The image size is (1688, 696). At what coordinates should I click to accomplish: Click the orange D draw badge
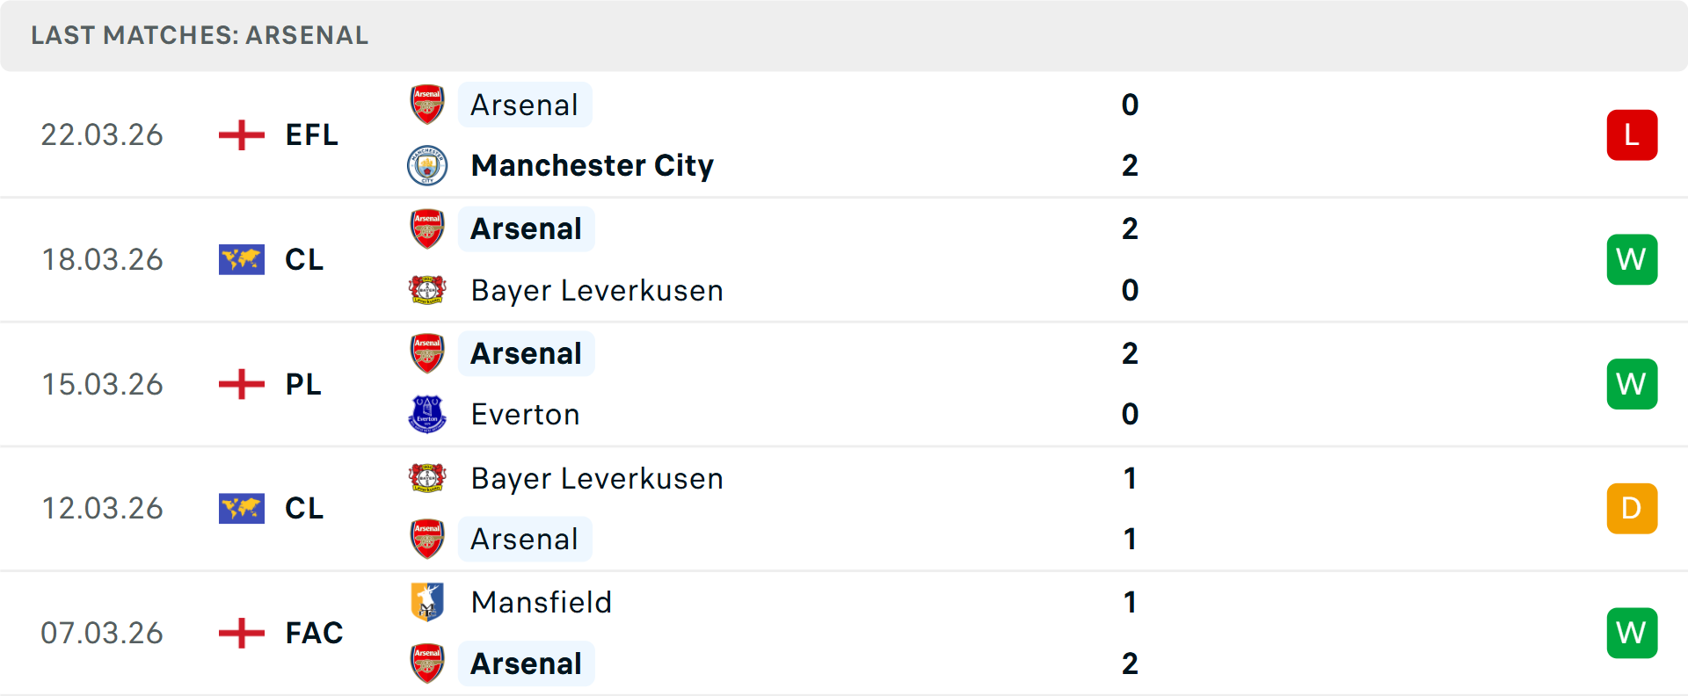tap(1633, 508)
